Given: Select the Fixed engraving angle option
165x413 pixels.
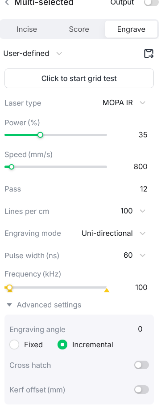Looking at the screenshot, I should click(x=26, y=345).
